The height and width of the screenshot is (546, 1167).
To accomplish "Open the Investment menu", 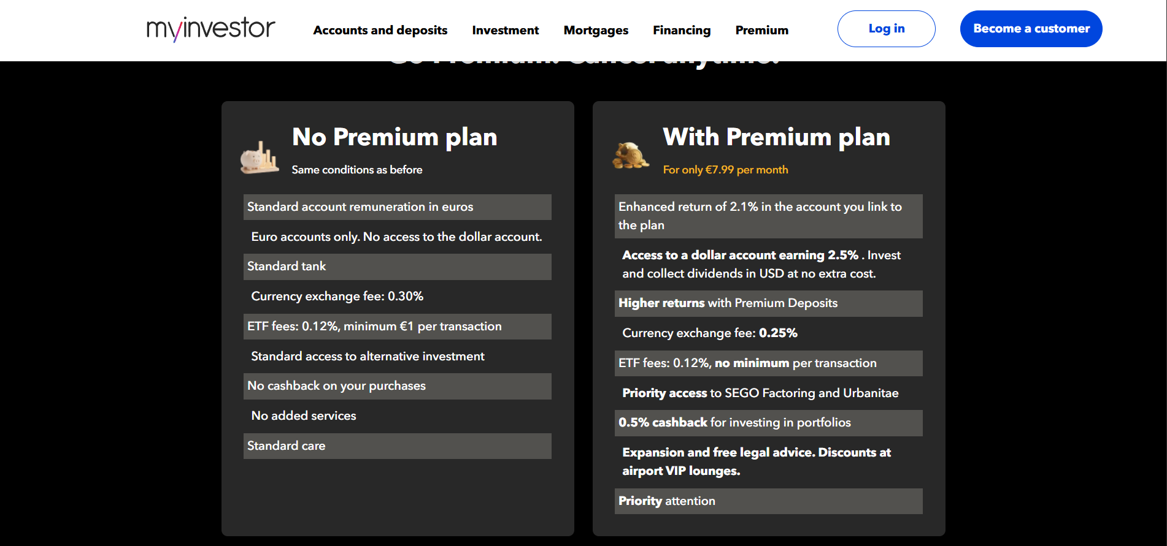I will point(505,30).
